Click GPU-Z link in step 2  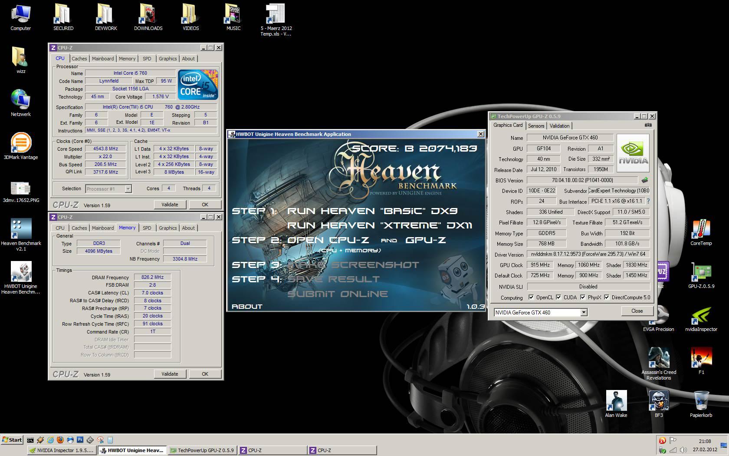(x=426, y=240)
